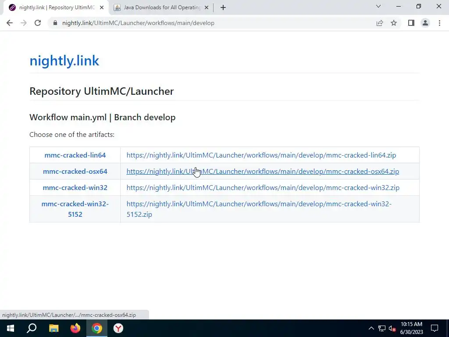449x337 pixels.
Task: Open network status tray icon
Action: click(382, 328)
